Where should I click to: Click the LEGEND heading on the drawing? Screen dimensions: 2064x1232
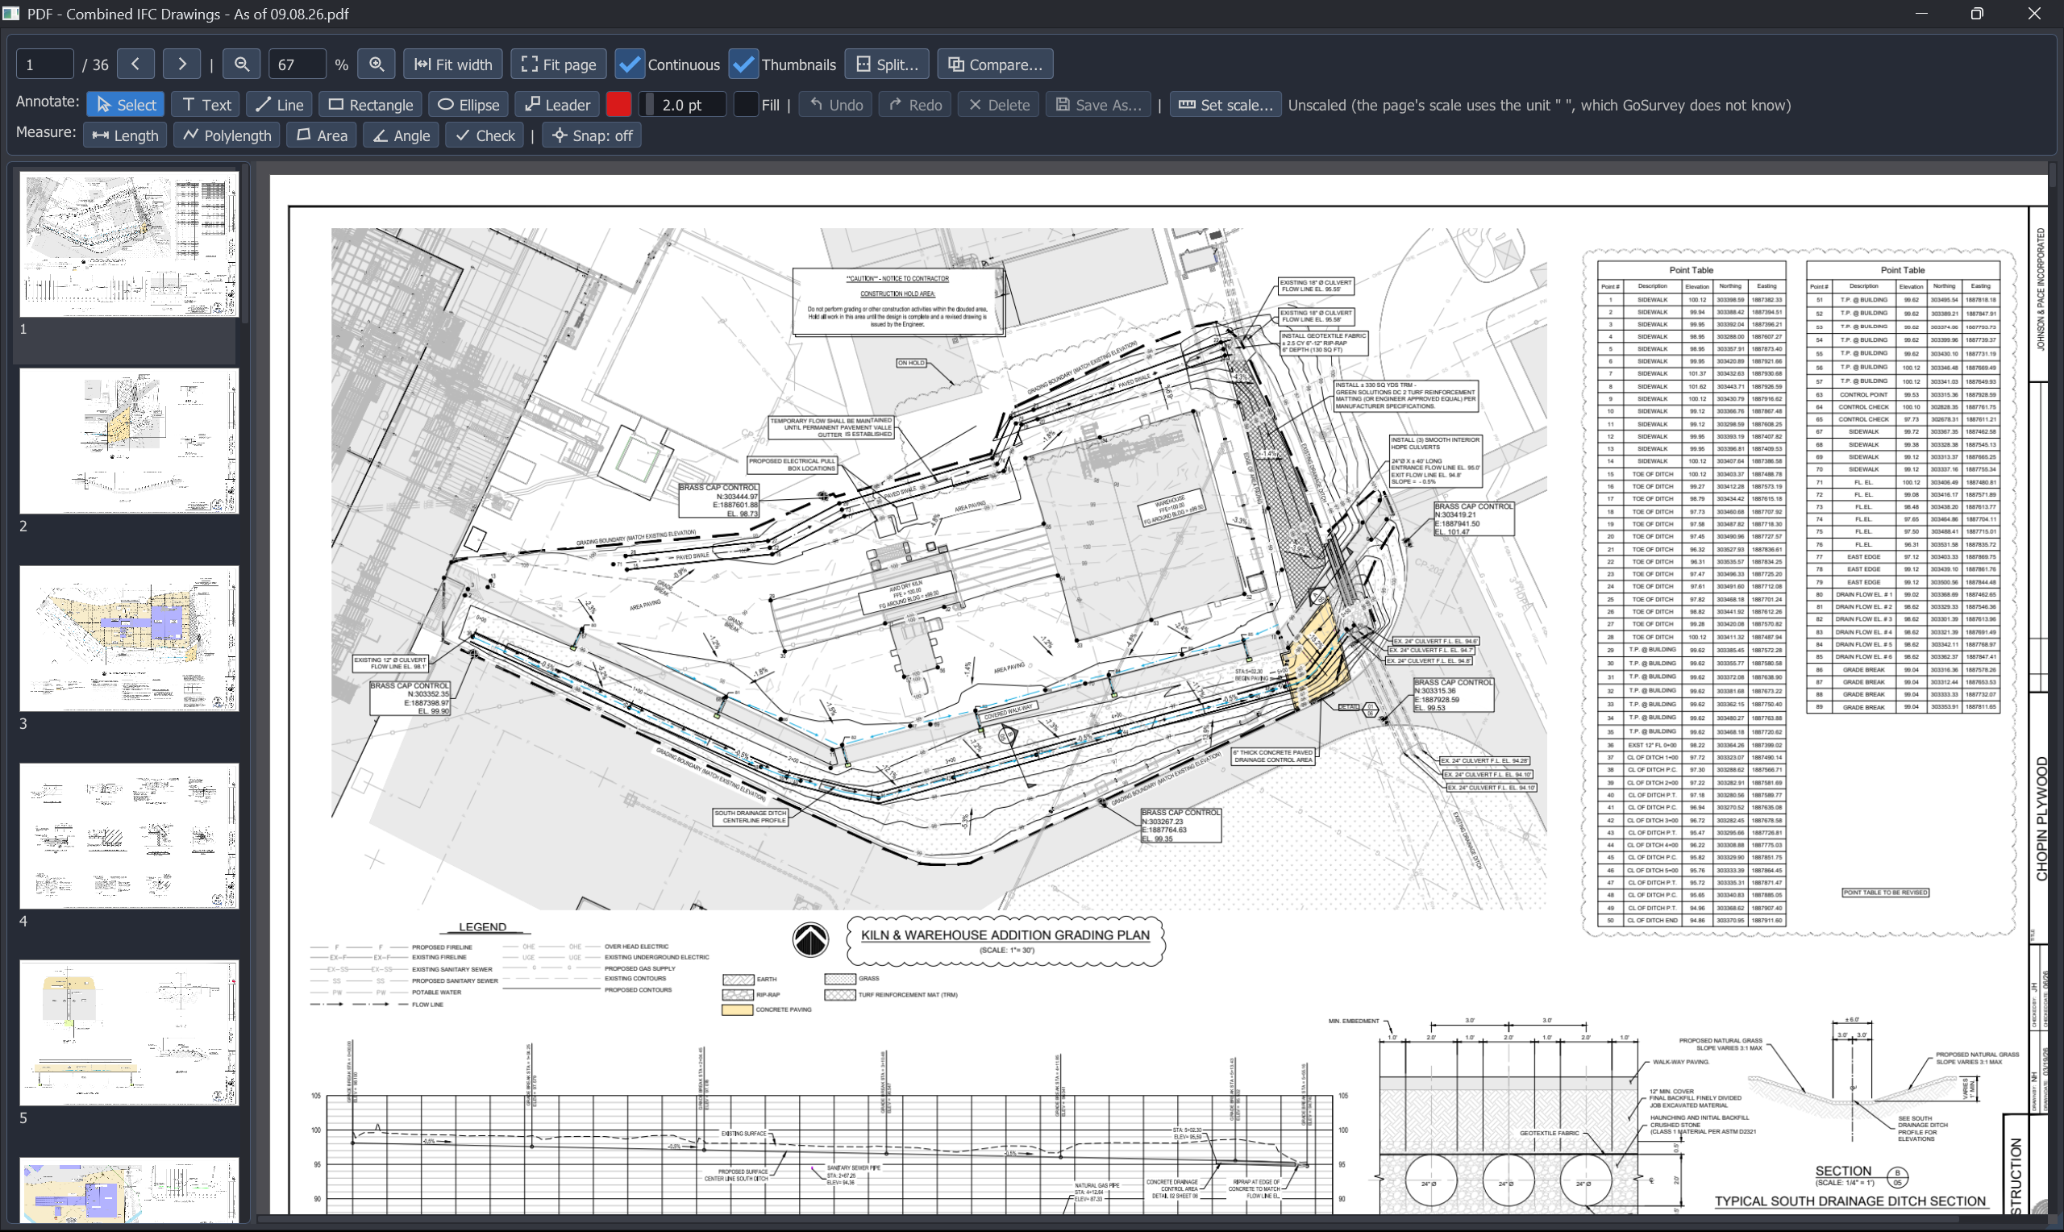point(482,926)
